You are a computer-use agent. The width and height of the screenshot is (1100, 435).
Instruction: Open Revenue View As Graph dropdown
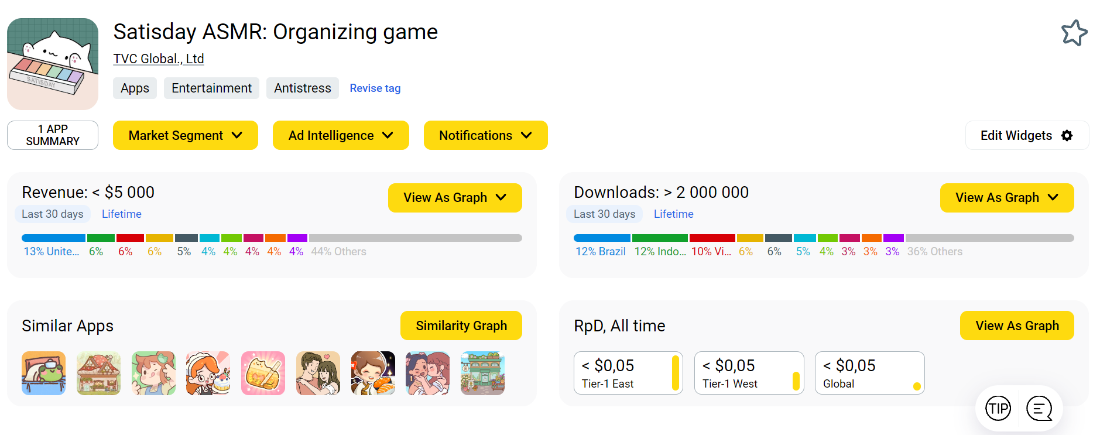click(x=455, y=198)
